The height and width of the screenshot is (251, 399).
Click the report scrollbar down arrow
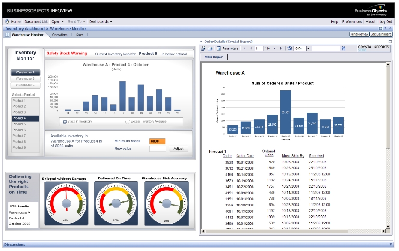pyautogui.click(x=388, y=226)
